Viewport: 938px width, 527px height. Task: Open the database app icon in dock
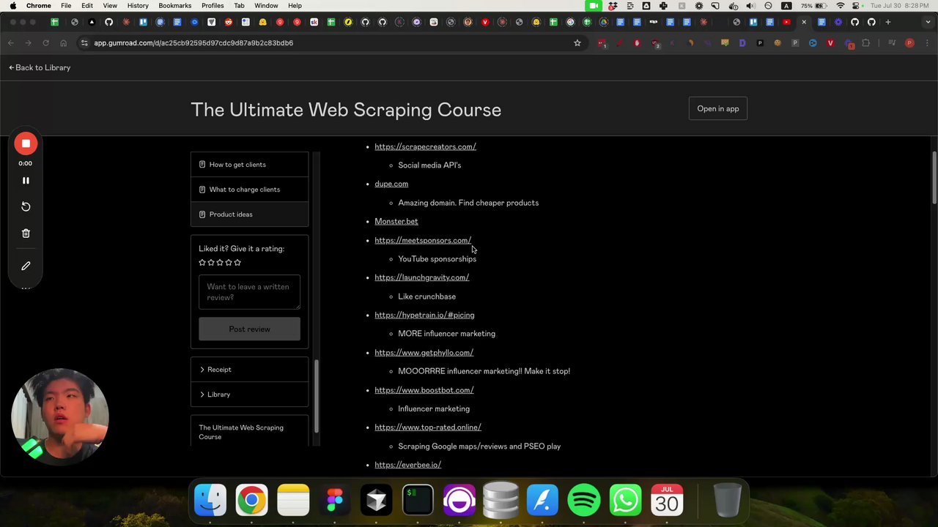[x=501, y=501]
